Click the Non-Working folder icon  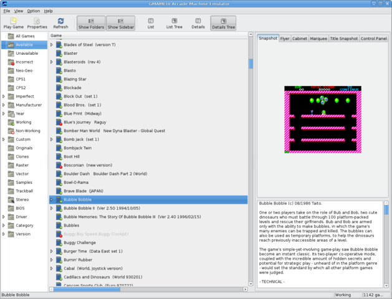click(11, 131)
